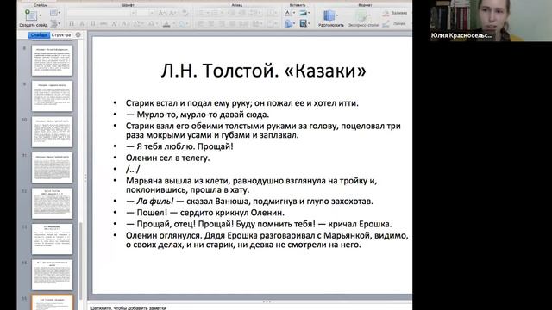
Task: Open the slide section dropdown
Action: pyautogui.click(x=55, y=23)
